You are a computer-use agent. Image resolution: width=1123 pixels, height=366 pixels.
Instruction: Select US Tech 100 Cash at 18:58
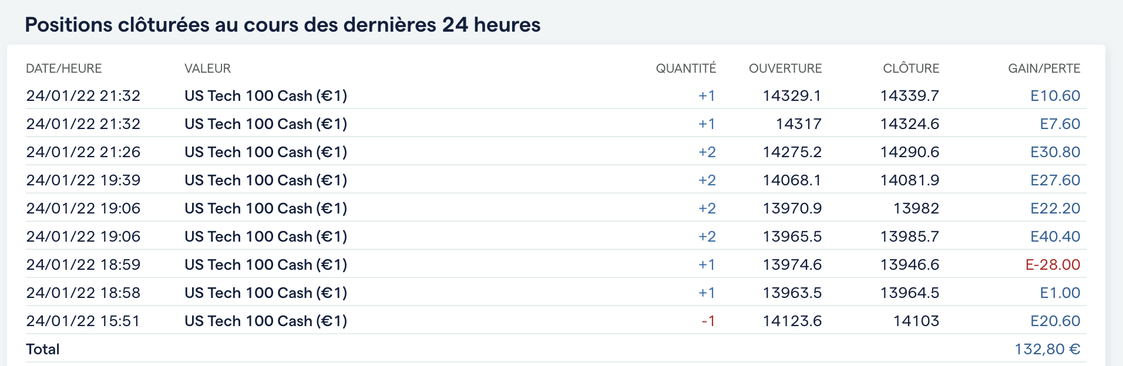point(265,293)
